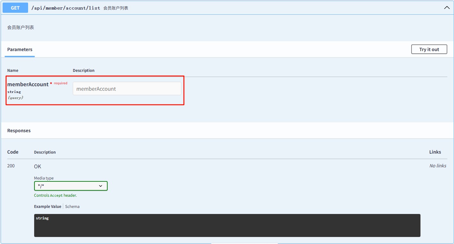Click the OK response description
454x244 pixels.
point(38,166)
